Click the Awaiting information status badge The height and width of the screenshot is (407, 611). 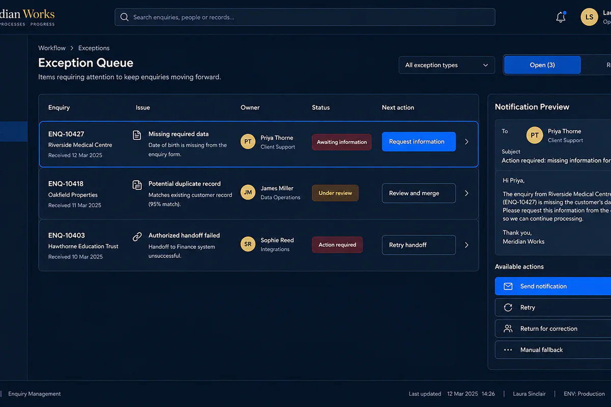point(342,142)
